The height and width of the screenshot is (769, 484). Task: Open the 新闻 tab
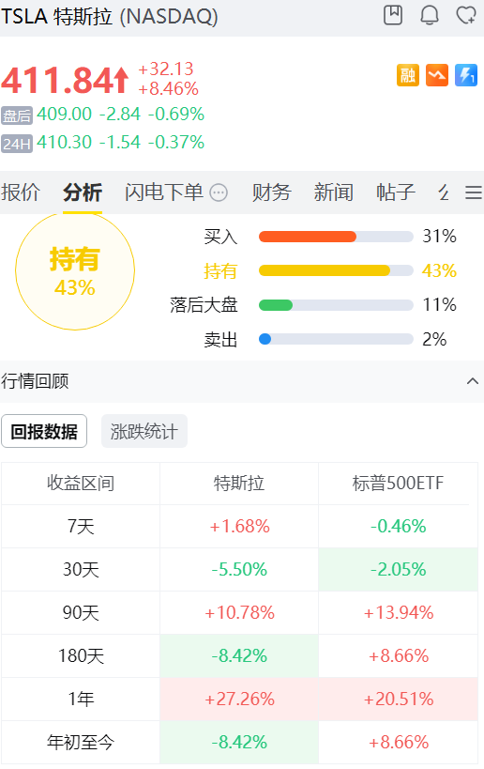(x=334, y=192)
